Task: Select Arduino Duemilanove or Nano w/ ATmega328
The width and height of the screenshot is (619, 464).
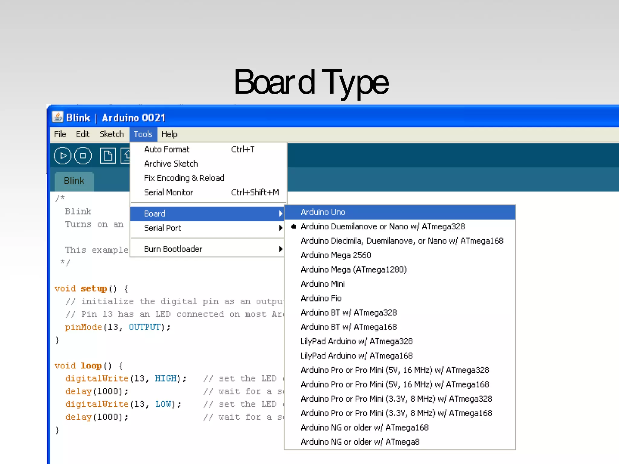Action: 400,227
